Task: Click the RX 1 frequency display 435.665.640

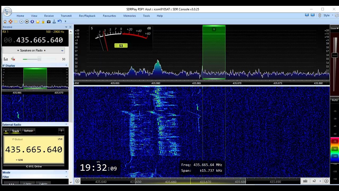Action: [33, 40]
